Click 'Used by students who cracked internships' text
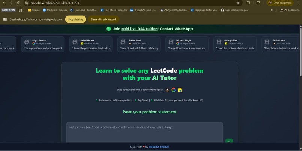Screen dimensions: 302x151 [x=140, y=90]
